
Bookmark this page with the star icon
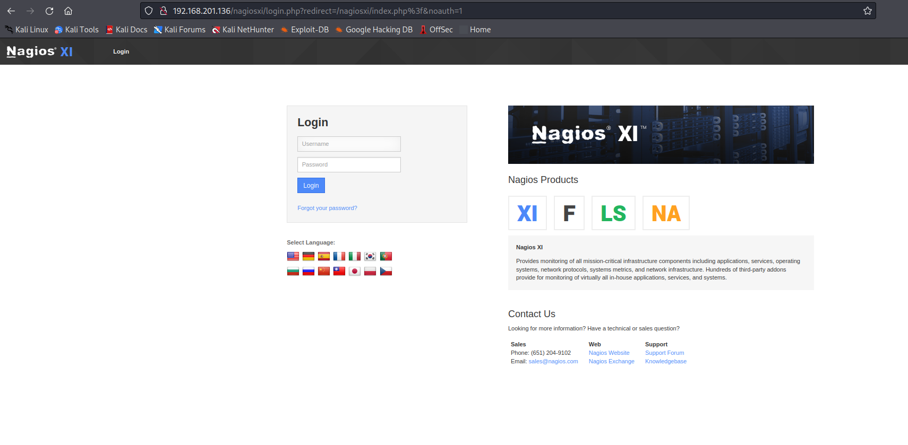[867, 11]
